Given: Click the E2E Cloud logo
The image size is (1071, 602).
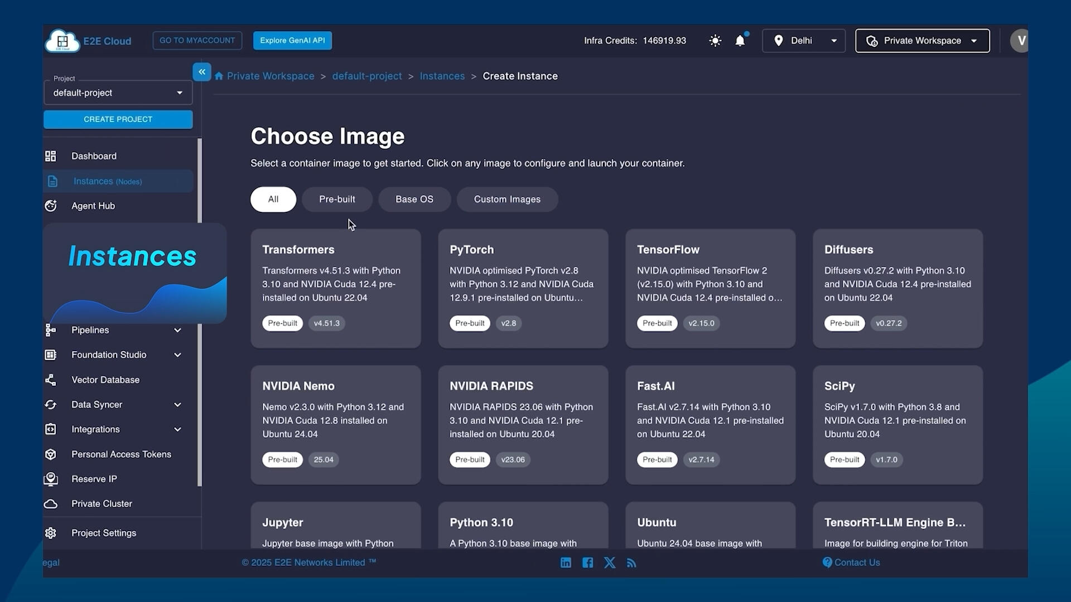Looking at the screenshot, I should [x=62, y=41].
